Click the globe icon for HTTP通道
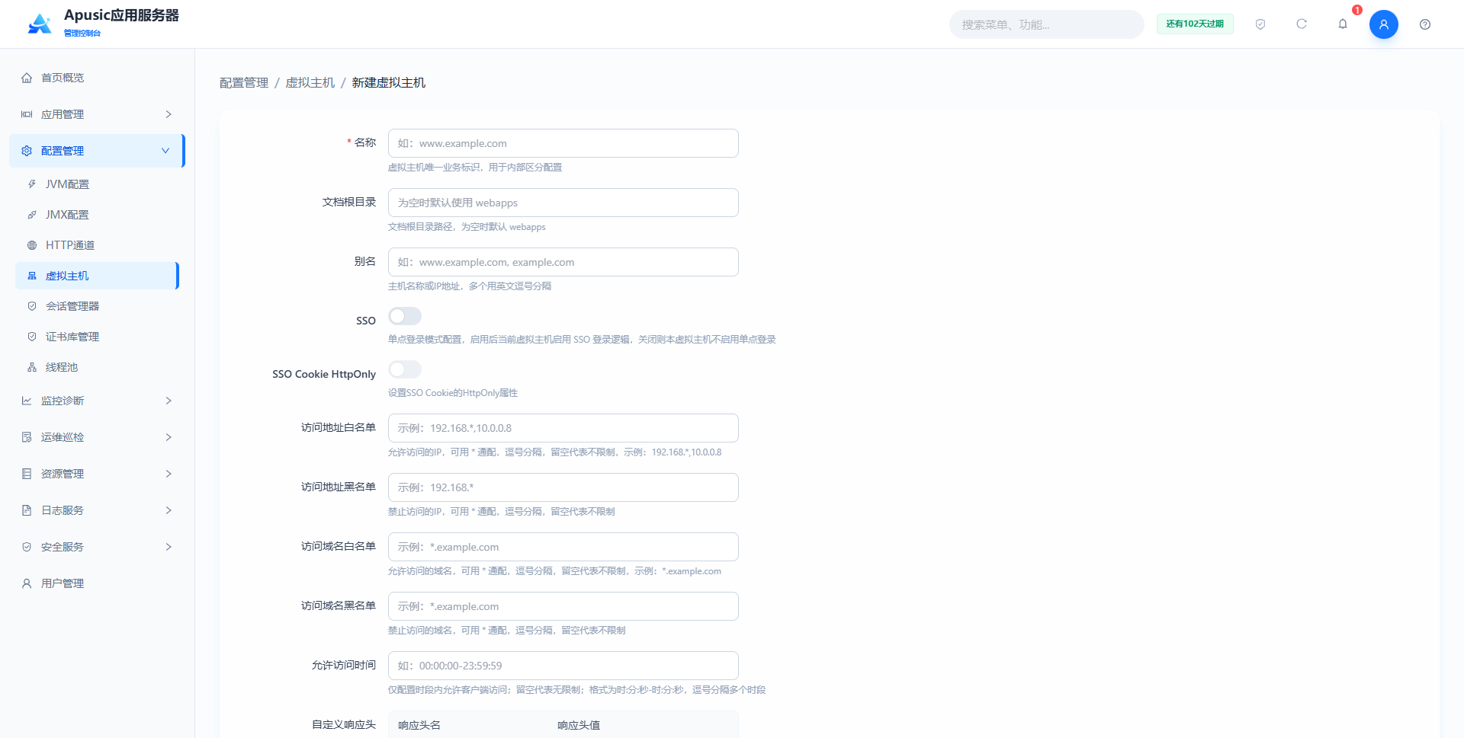Viewport: 1464px width, 738px height. 32,245
